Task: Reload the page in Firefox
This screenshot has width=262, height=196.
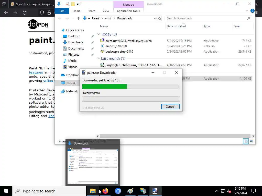Action: click(x=25, y=13)
